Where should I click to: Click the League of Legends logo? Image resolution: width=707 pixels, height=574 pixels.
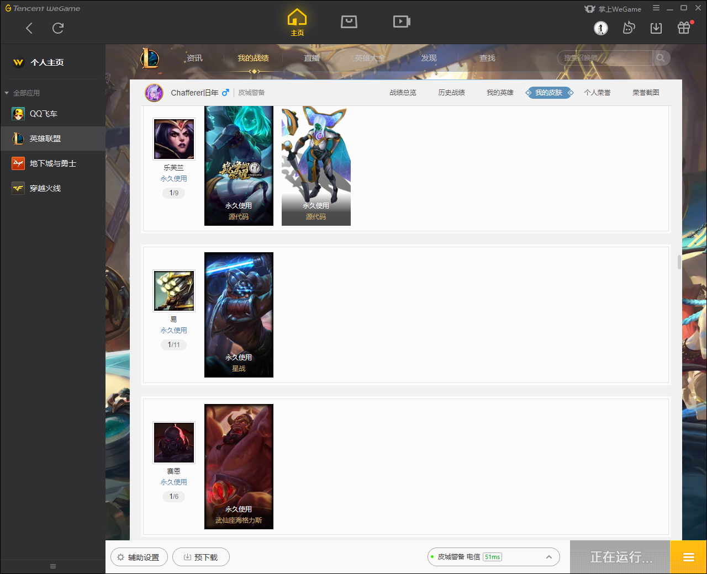[149, 58]
